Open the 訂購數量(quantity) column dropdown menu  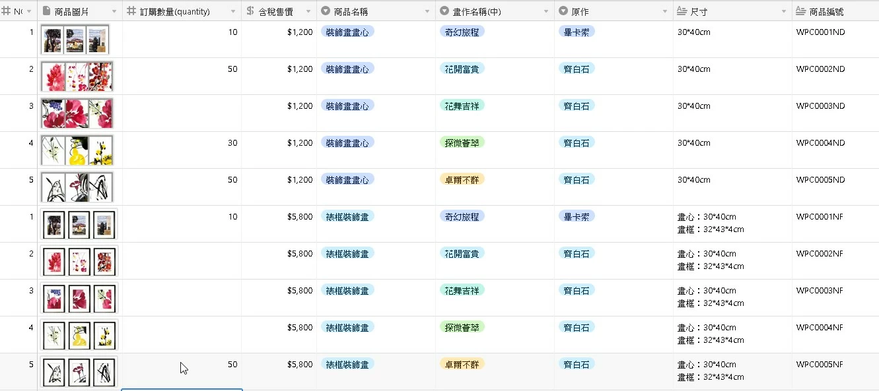point(233,12)
